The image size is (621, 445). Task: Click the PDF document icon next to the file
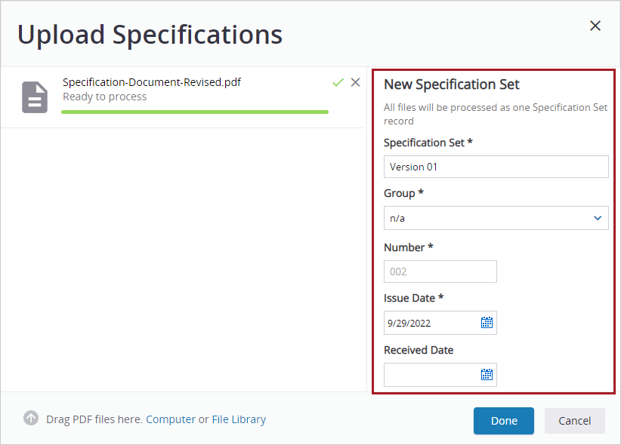(34, 97)
